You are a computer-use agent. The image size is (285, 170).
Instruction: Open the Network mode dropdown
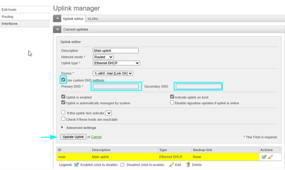pyautogui.click(x=103, y=57)
